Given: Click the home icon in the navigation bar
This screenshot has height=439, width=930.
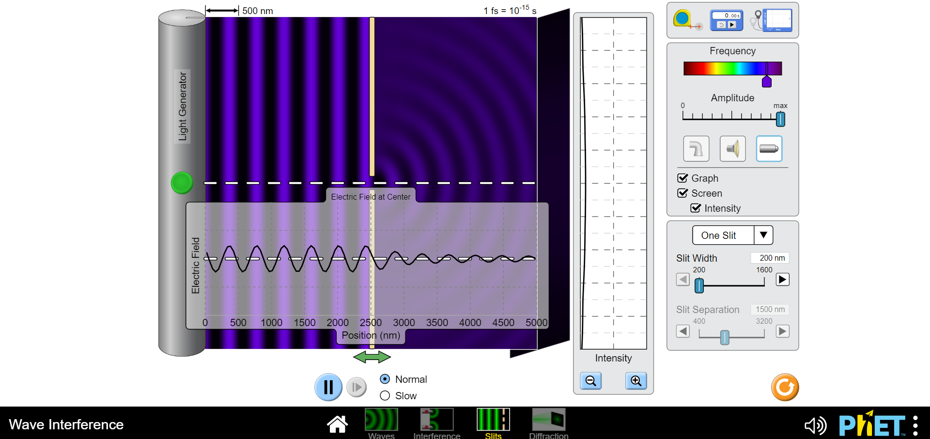Looking at the screenshot, I should pos(337,423).
